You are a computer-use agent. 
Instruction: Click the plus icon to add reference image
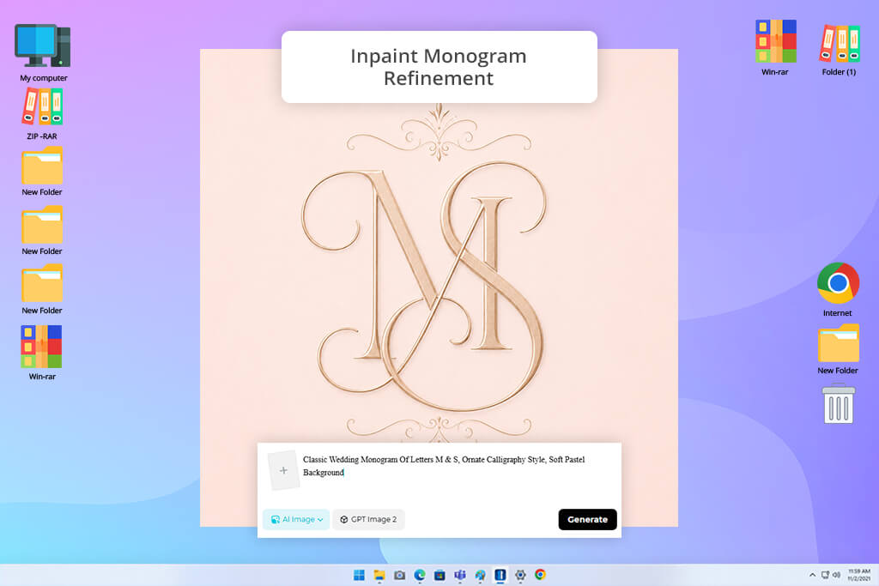[283, 470]
